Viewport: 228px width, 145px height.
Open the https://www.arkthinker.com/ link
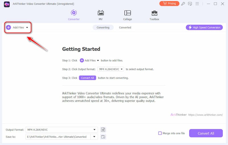[205, 115]
